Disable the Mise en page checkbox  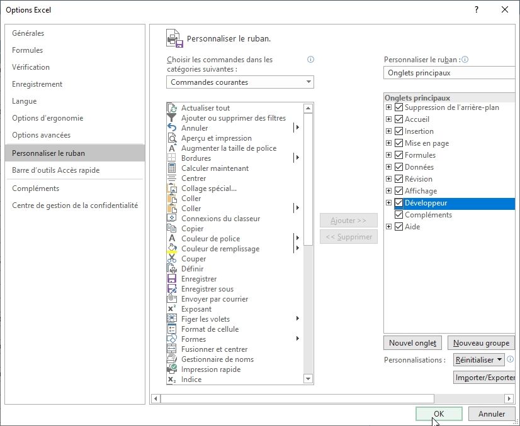(398, 143)
